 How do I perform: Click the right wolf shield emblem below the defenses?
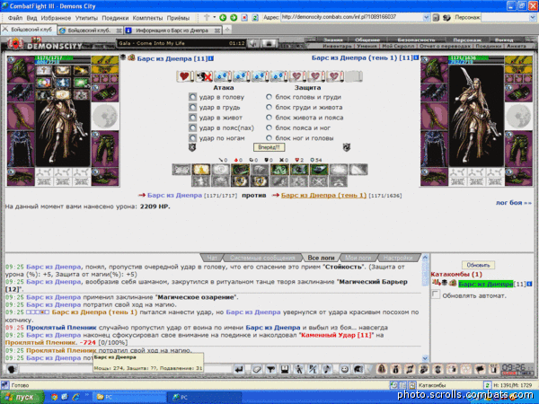pos(347,147)
